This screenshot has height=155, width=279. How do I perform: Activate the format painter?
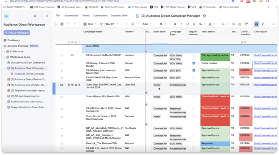(246, 24)
